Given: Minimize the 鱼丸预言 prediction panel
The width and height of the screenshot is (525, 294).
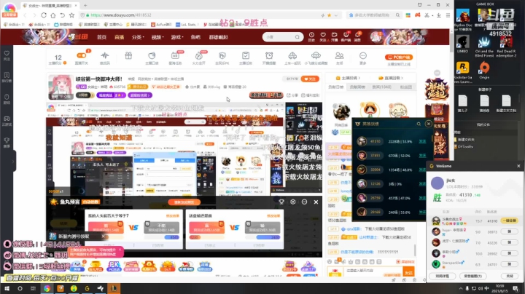Looking at the screenshot, I should (x=304, y=202).
